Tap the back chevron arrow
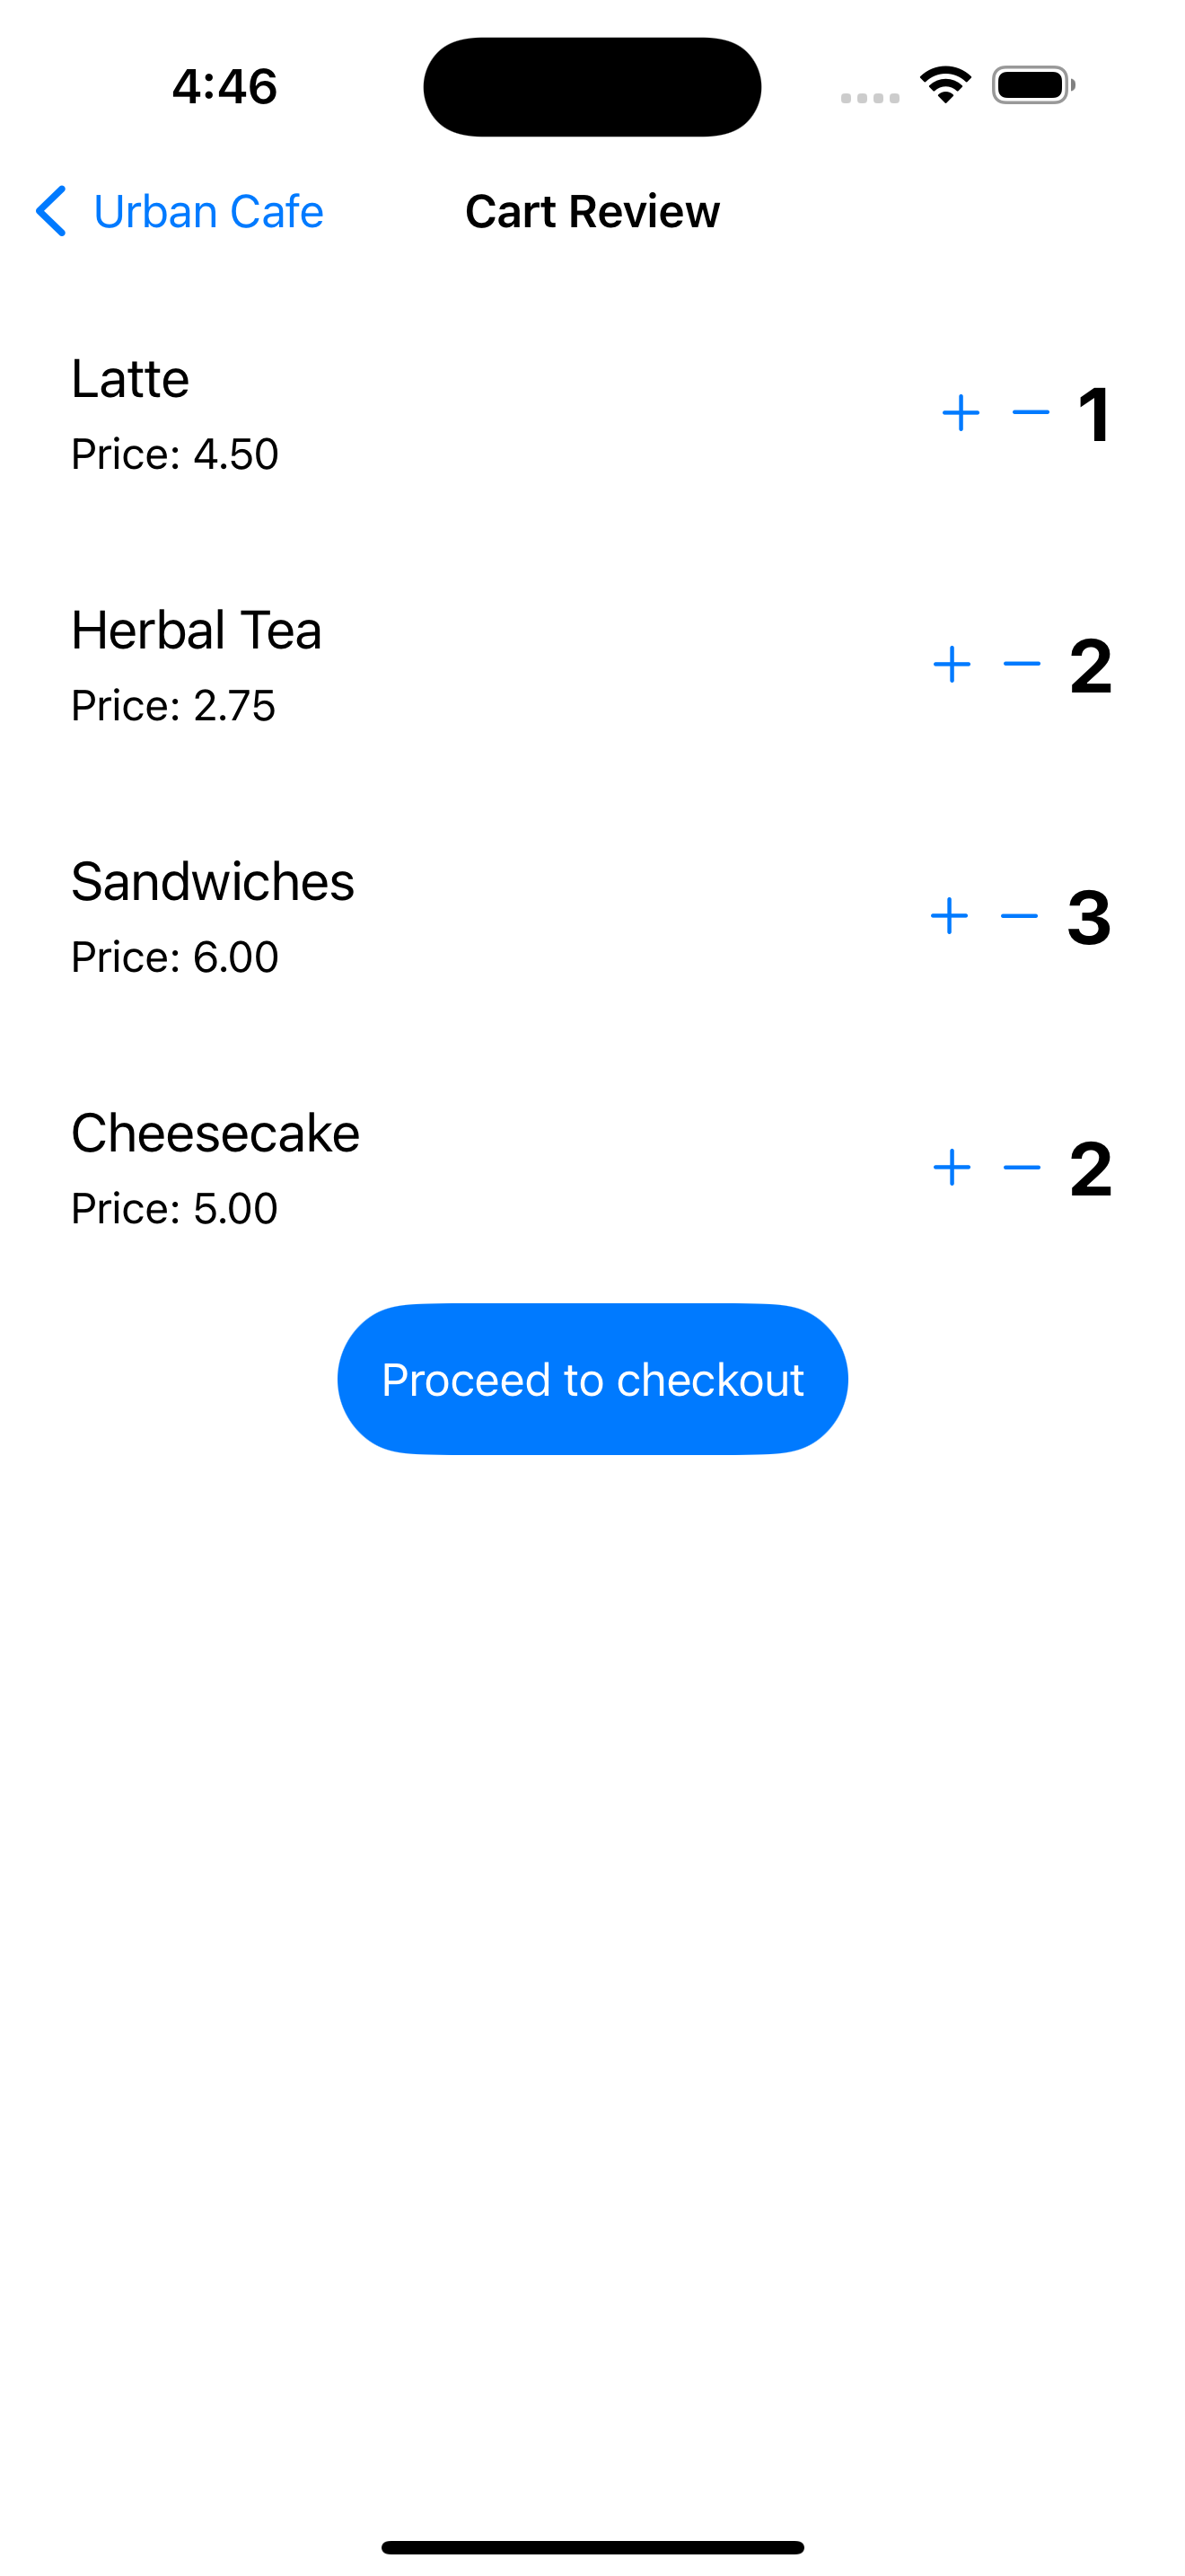The image size is (1185, 2576). (51, 212)
